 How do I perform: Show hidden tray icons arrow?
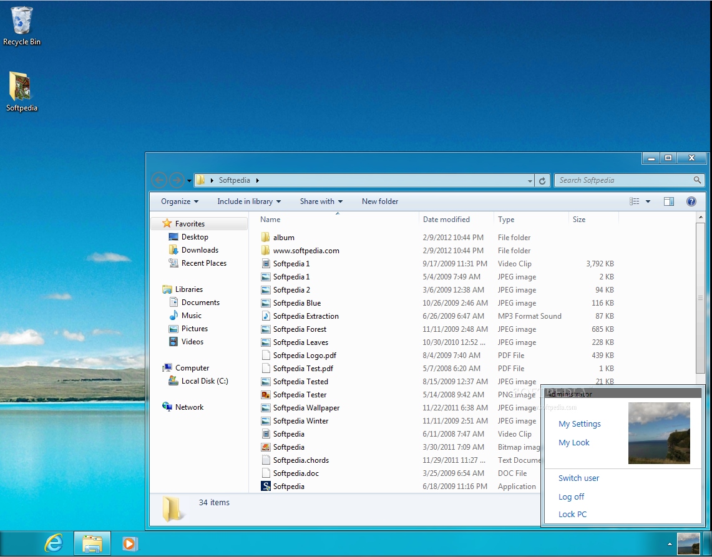(x=670, y=544)
